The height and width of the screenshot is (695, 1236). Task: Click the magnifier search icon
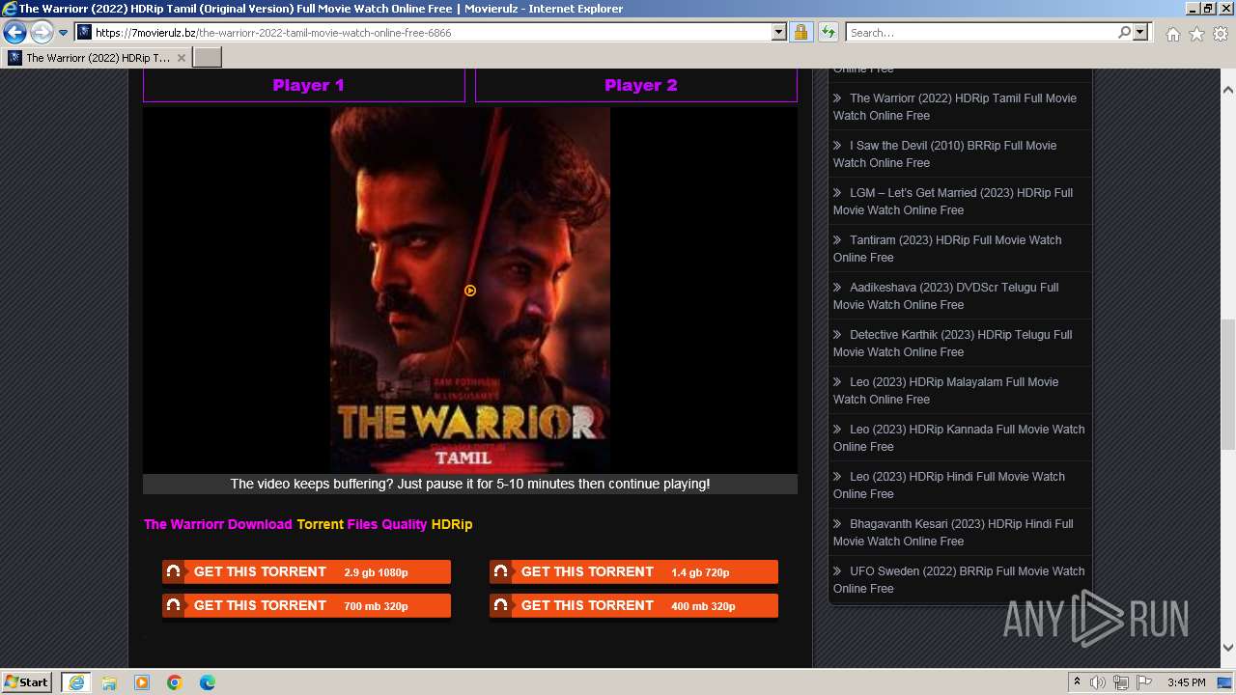[x=1124, y=32]
